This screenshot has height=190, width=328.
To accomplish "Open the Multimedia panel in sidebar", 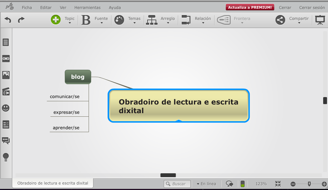I will [6, 92].
